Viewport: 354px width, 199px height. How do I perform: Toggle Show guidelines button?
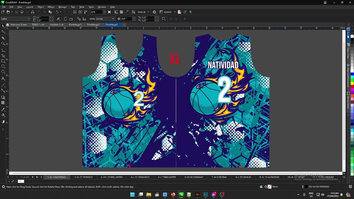coord(127,12)
